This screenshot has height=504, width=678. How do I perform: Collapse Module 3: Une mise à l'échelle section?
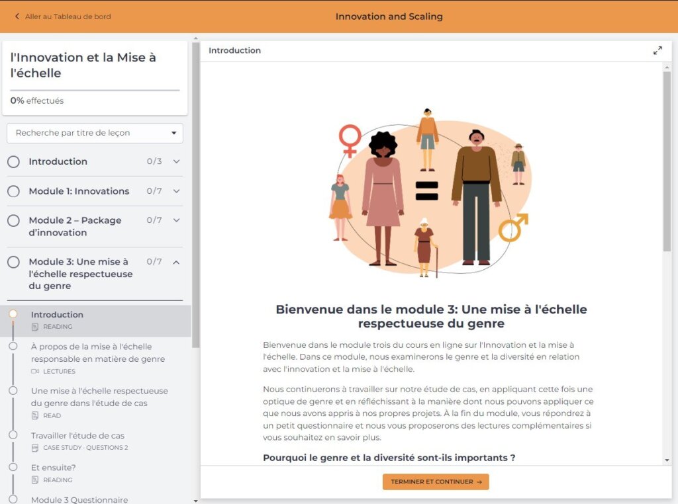[176, 261]
